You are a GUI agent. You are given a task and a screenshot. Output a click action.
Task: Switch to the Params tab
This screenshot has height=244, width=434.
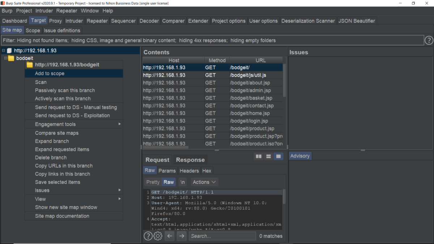pos(167,171)
